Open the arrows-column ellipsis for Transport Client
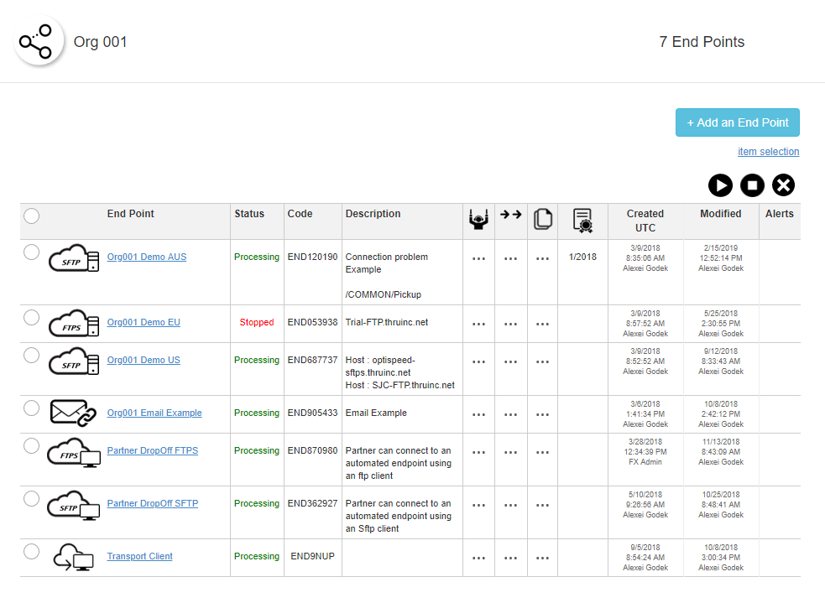 [510, 559]
